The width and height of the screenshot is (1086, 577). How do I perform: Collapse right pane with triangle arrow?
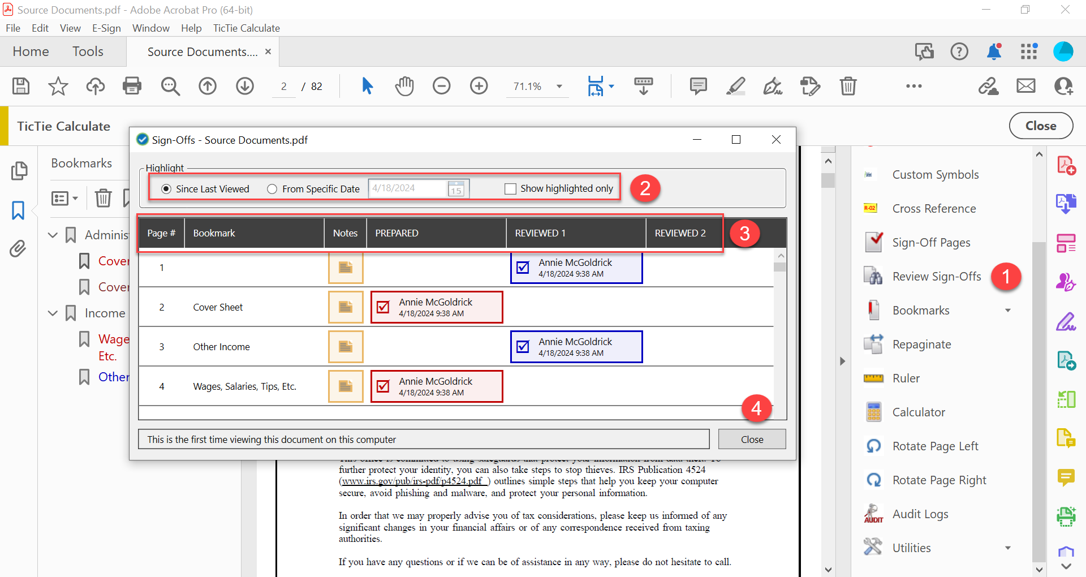pos(842,361)
